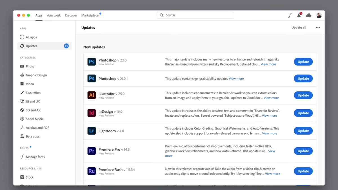Open notifications bell icon
Image resolution: width=338 pixels, height=190 pixels.
click(x=299, y=15)
